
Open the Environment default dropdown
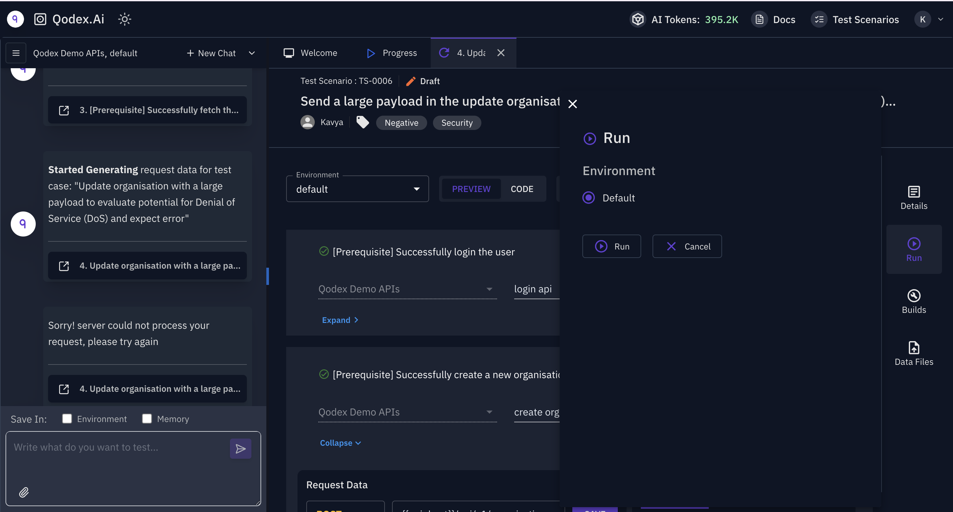tap(357, 189)
